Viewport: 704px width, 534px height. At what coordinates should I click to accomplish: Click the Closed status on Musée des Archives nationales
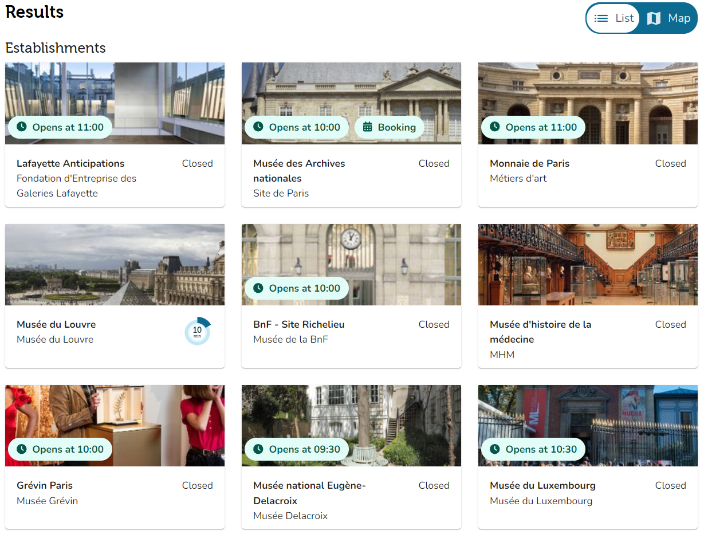(x=434, y=163)
